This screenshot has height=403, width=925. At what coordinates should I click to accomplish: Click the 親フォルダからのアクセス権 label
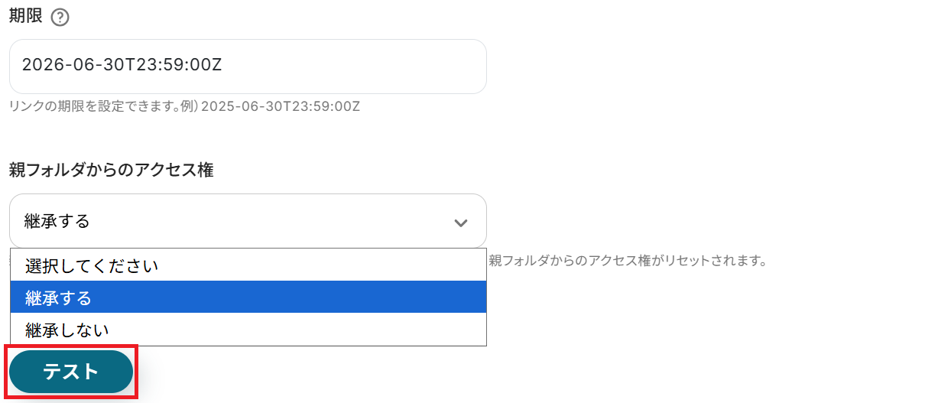[x=111, y=170]
